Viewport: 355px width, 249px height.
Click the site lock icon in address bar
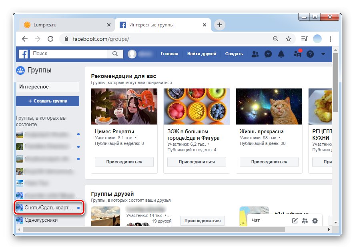click(x=66, y=39)
